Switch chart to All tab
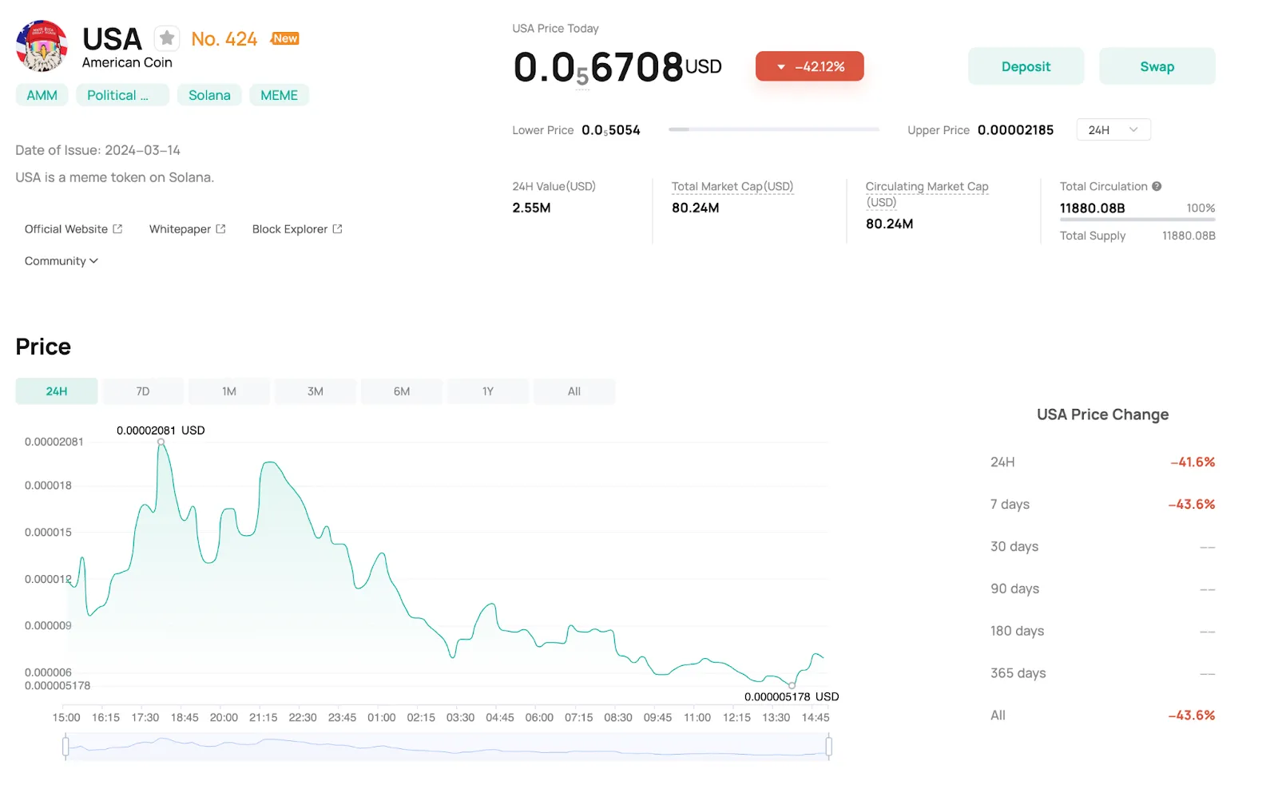The width and height of the screenshot is (1278, 789). 574,391
